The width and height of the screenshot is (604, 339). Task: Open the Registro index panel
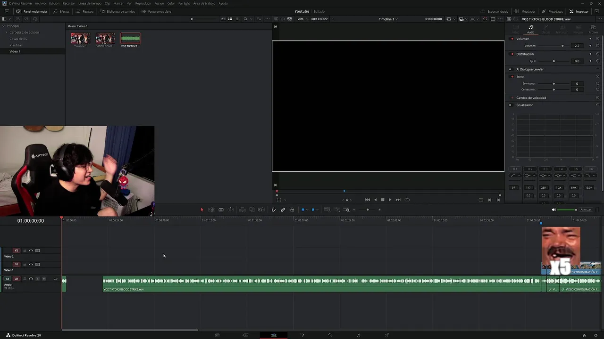84,11
